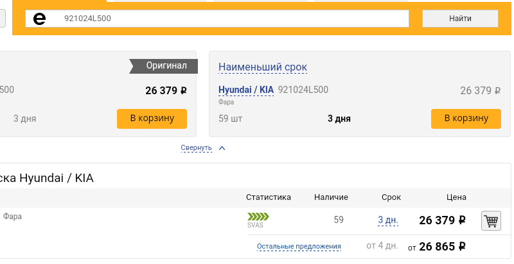Click В корзину in Наименьший срок card
The height and width of the screenshot is (264, 514).
click(x=466, y=119)
